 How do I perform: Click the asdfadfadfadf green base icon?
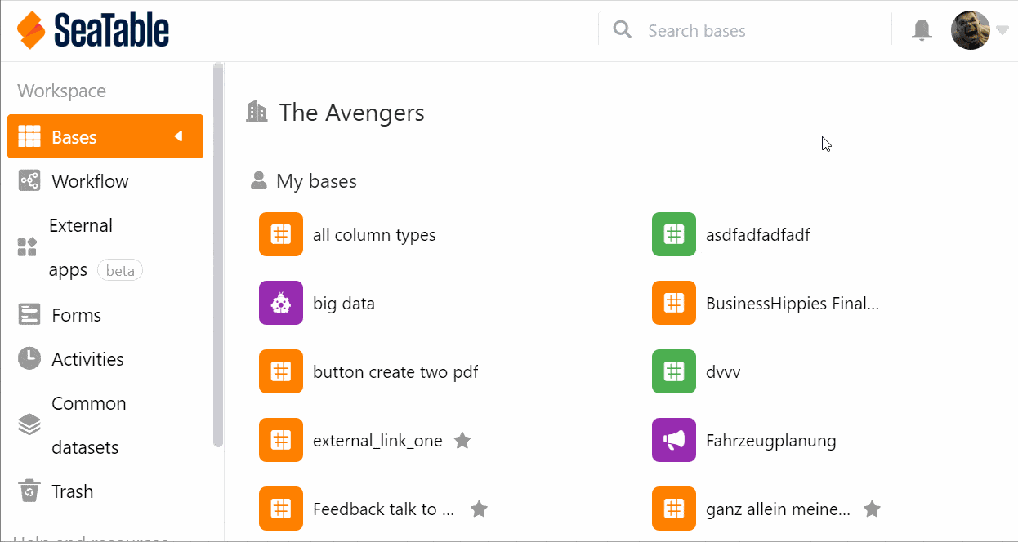(x=673, y=235)
